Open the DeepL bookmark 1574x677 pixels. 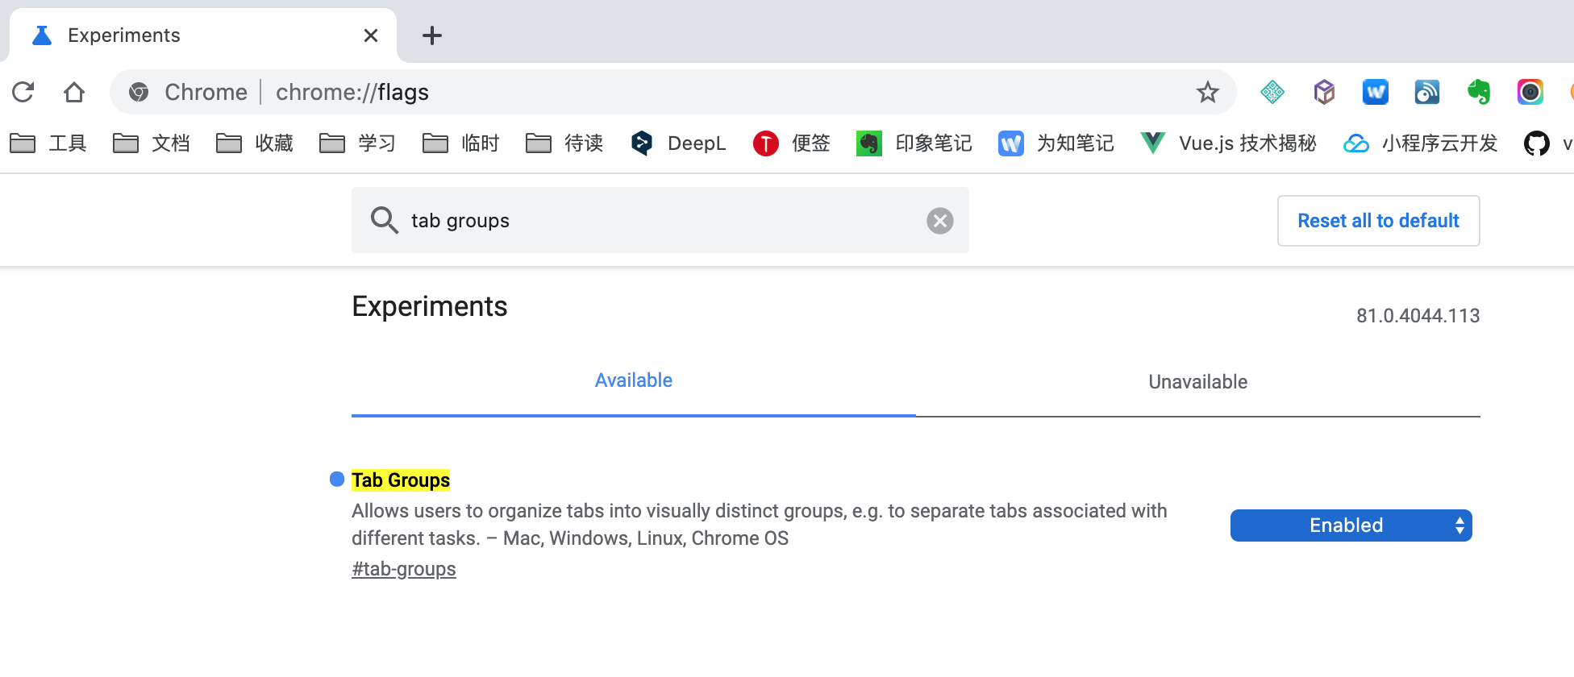click(678, 143)
